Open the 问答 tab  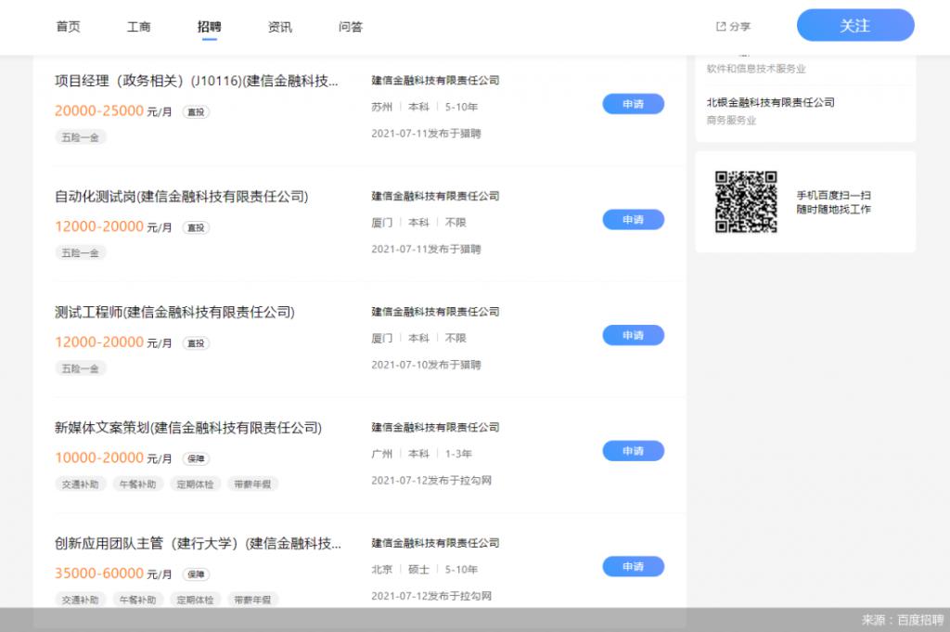tap(350, 26)
